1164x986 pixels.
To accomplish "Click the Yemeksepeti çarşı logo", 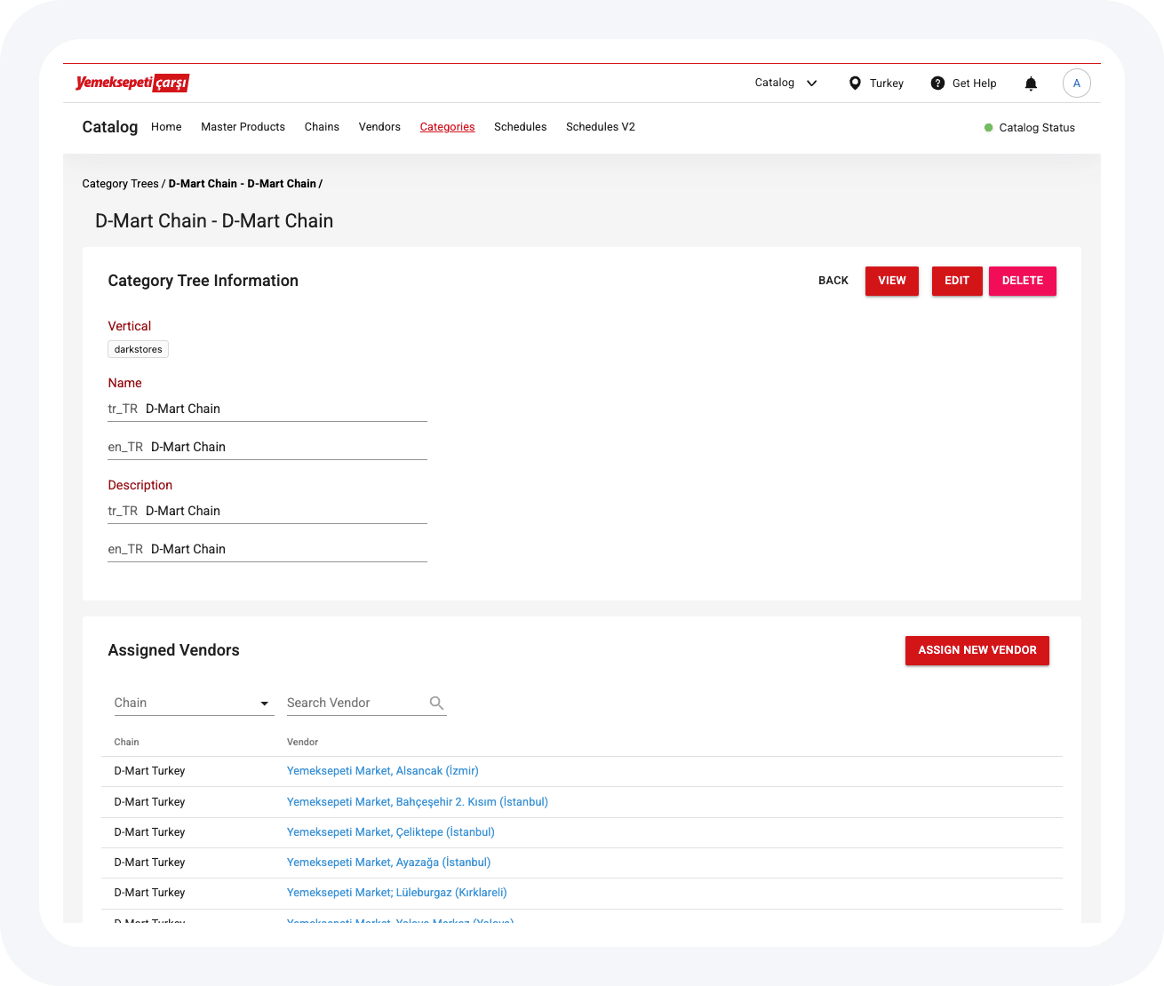I will [132, 83].
